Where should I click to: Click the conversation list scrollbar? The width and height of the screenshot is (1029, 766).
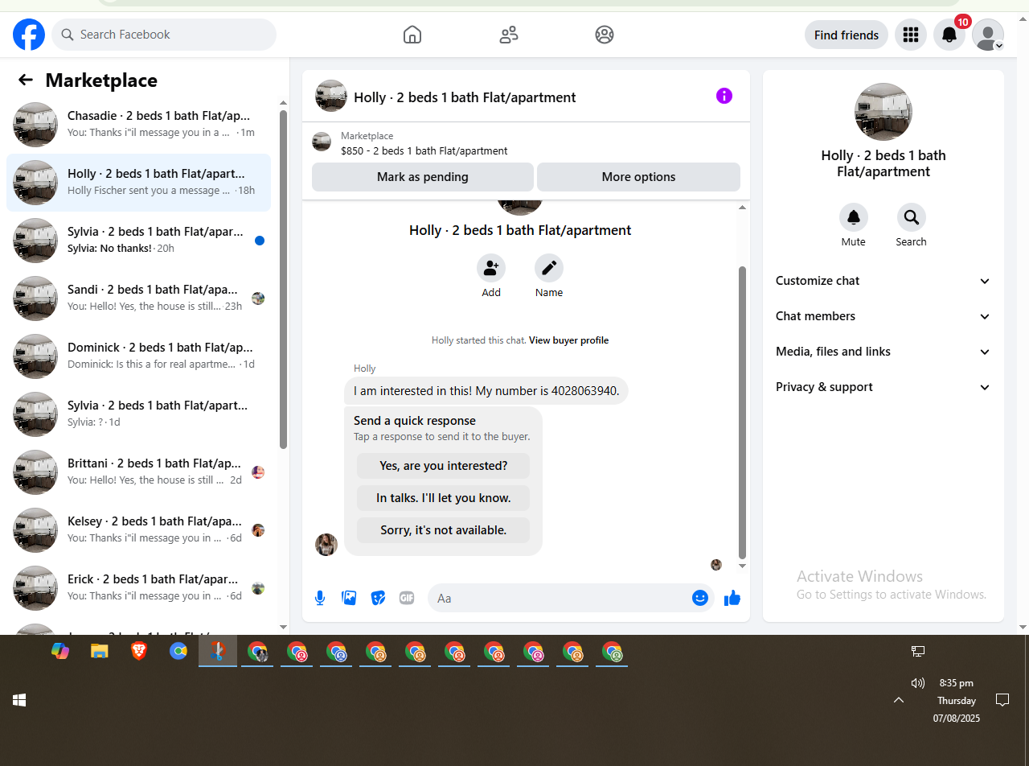pyautogui.click(x=283, y=279)
